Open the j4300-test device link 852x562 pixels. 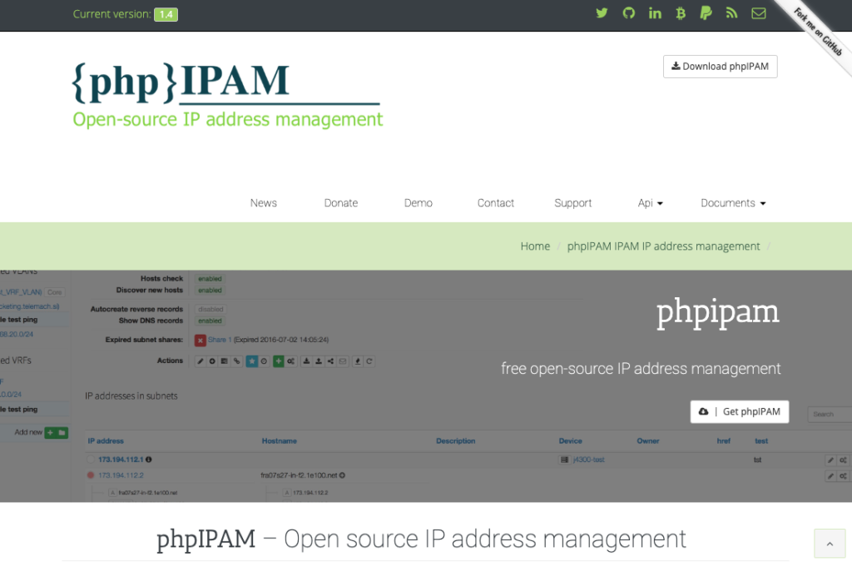click(588, 460)
